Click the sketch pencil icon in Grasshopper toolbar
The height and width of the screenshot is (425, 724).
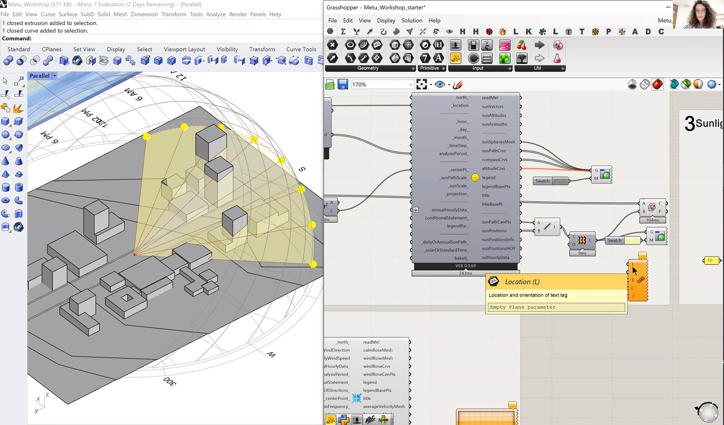point(457,84)
